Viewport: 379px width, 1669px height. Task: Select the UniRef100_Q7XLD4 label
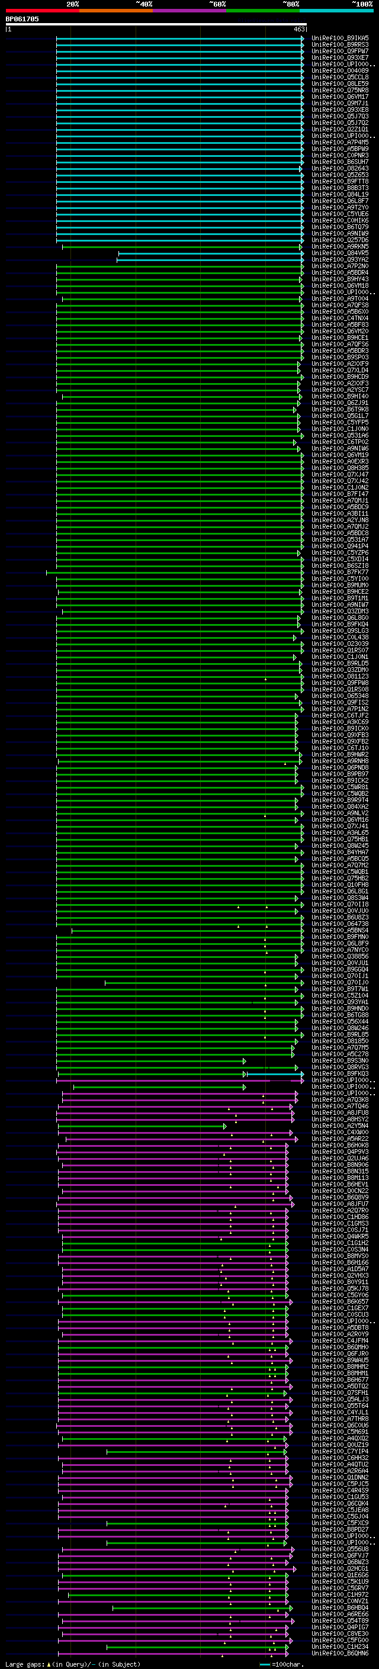click(340, 370)
